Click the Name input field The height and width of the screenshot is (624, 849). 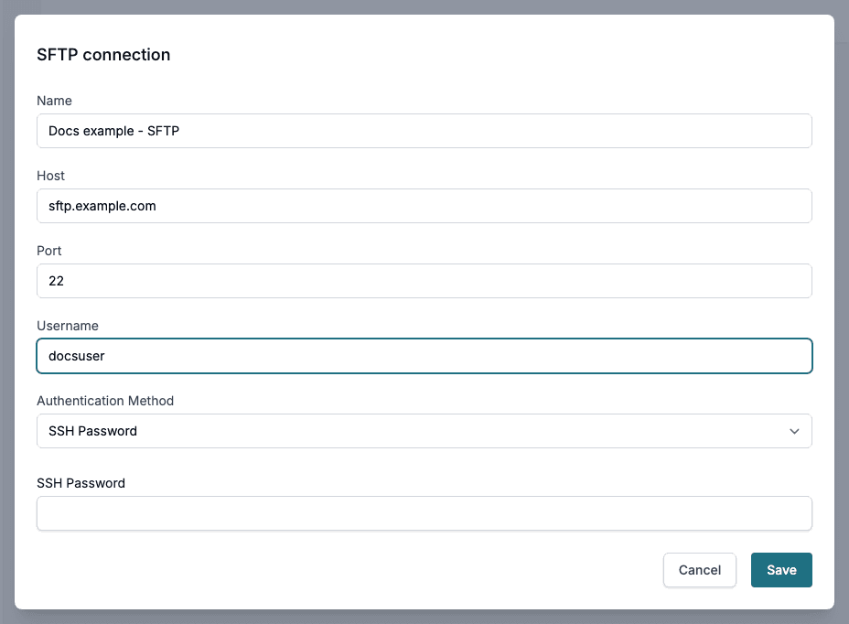(x=424, y=131)
